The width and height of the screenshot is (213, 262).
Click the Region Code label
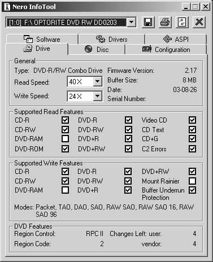pos(32,244)
